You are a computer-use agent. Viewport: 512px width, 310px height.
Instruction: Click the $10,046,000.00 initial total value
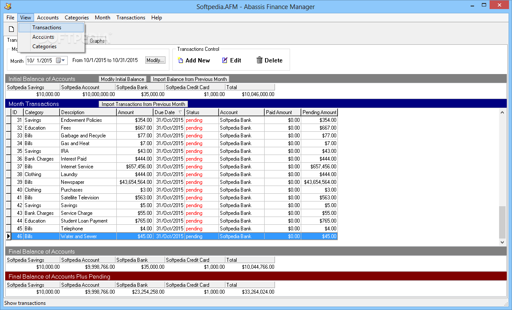click(x=258, y=94)
